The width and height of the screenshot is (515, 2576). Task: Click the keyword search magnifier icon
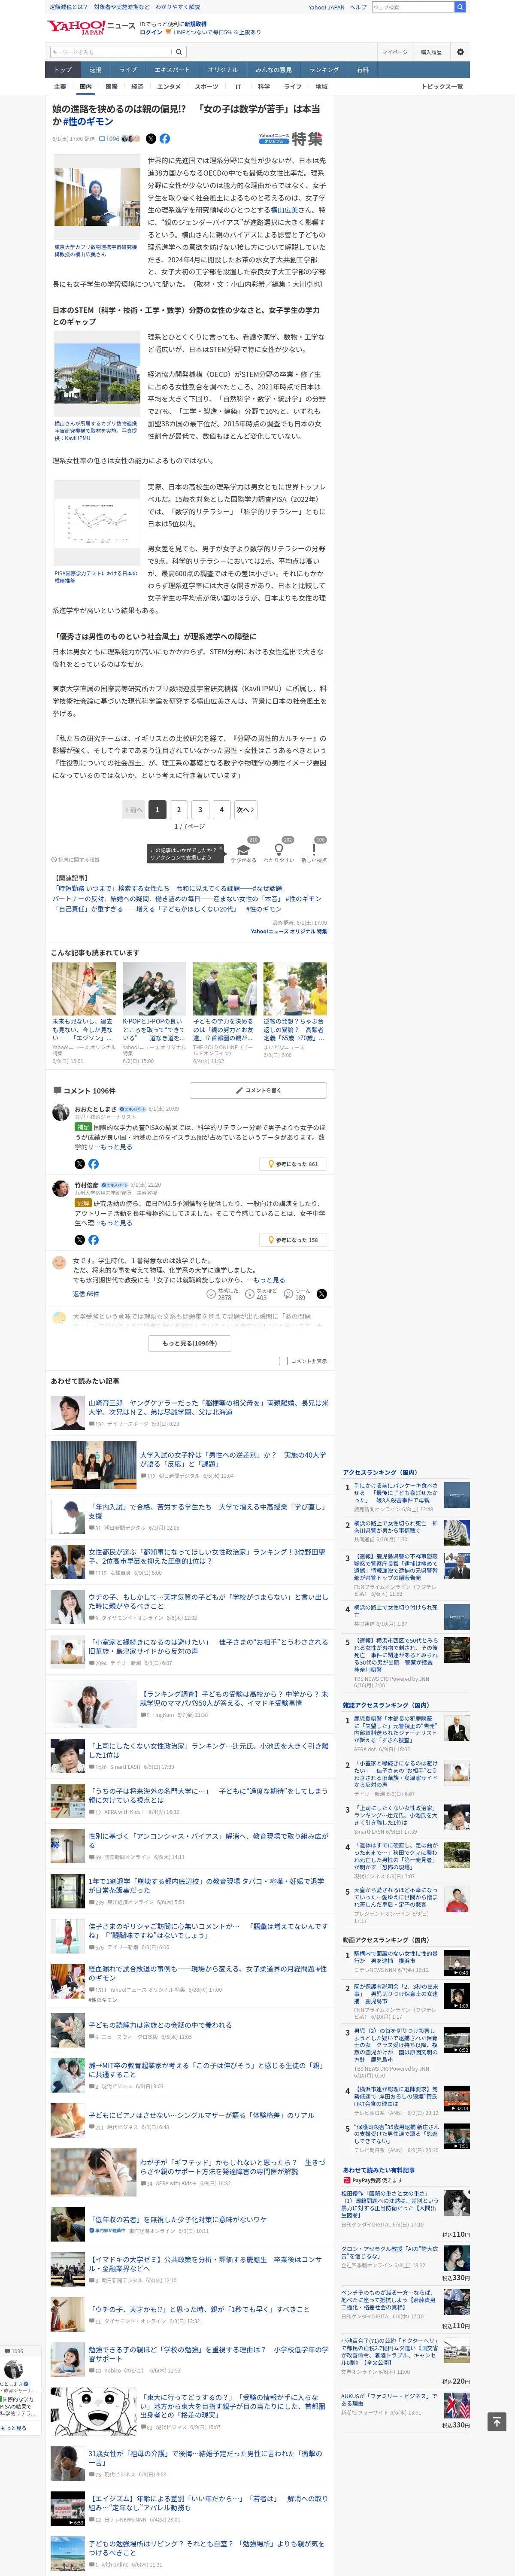179,52
